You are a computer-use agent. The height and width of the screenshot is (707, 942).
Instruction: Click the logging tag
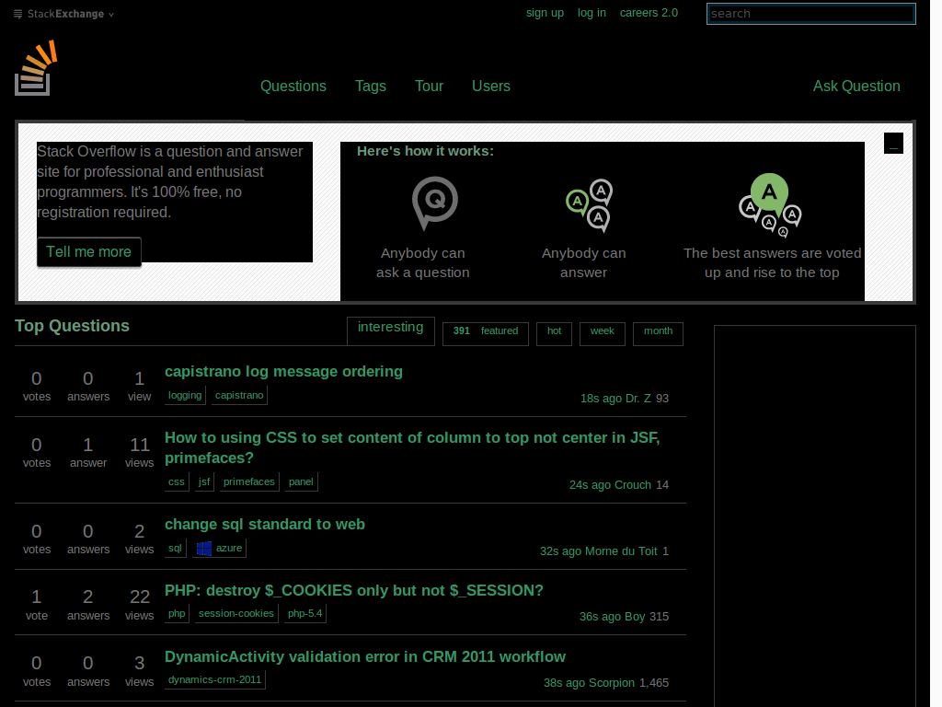point(185,396)
